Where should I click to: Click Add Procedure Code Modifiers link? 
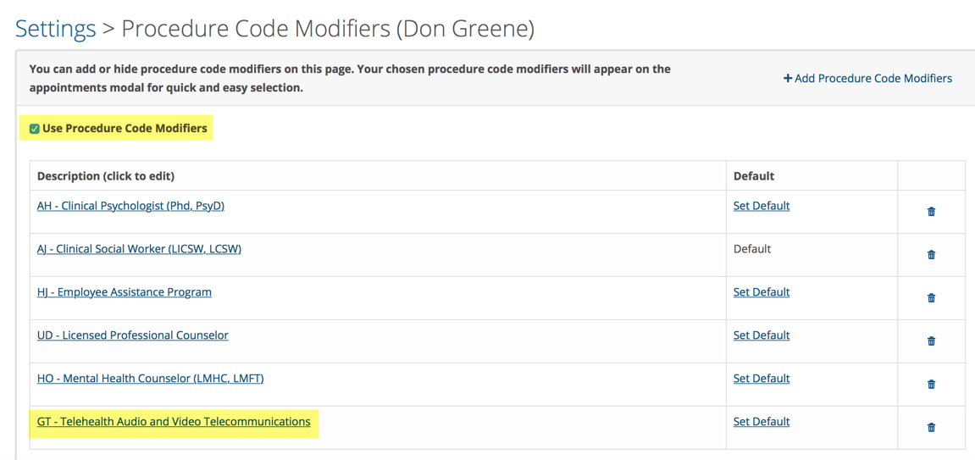(873, 78)
